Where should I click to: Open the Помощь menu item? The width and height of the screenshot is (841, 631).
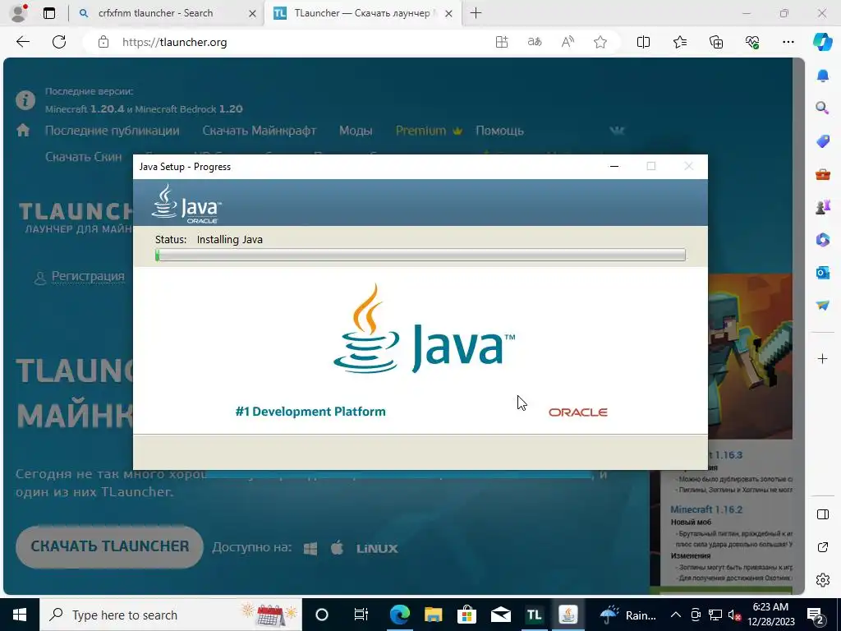[499, 131]
